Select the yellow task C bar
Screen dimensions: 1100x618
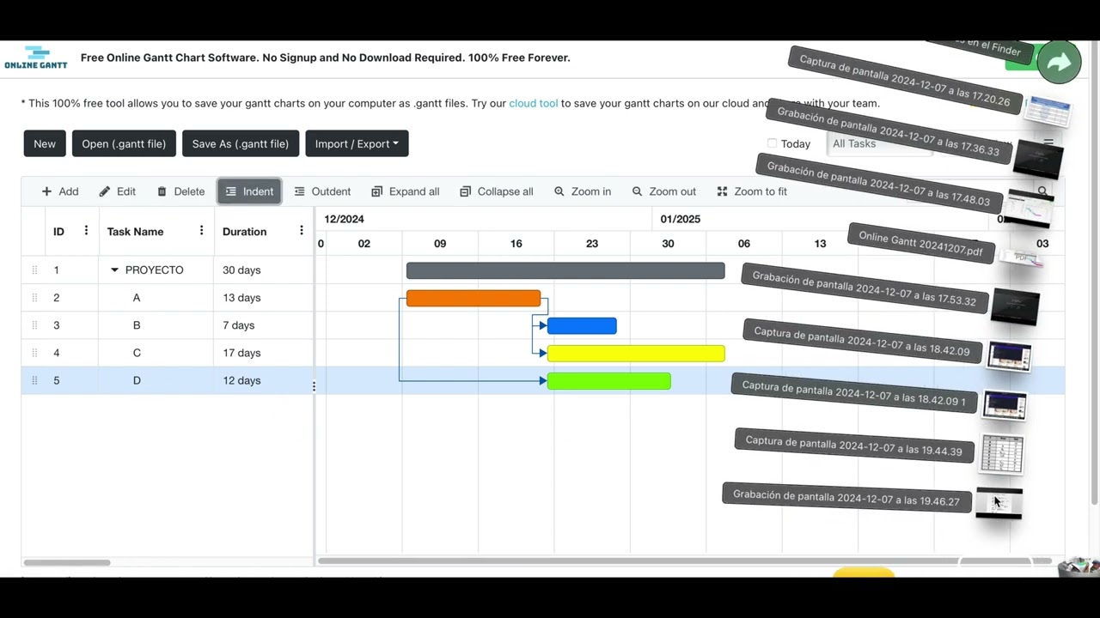coord(636,353)
